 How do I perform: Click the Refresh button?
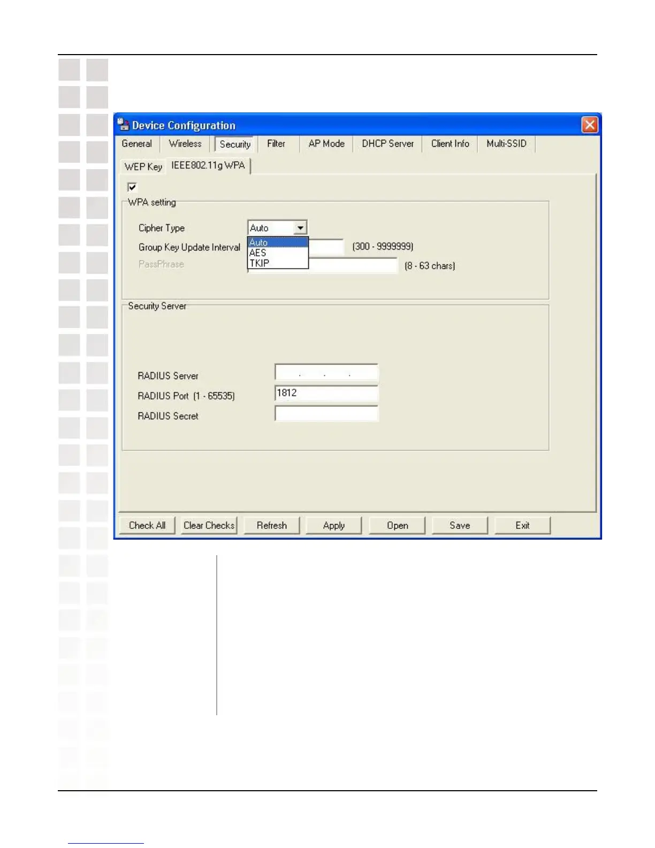(x=272, y=525)
